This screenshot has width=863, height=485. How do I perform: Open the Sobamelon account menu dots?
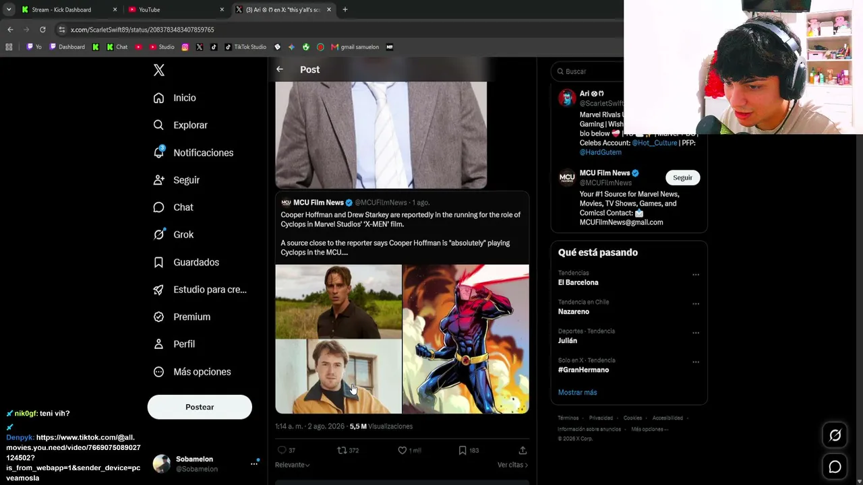[254, 463]
